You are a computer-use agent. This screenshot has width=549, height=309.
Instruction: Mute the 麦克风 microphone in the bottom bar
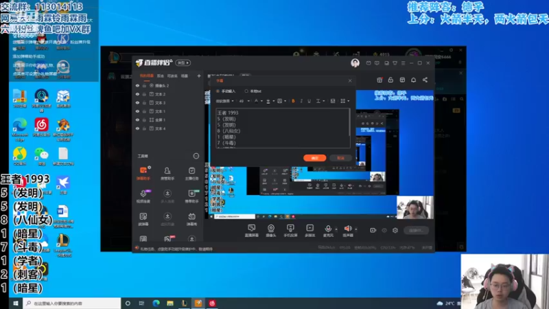pyautogui.click(x=328, y=229)
